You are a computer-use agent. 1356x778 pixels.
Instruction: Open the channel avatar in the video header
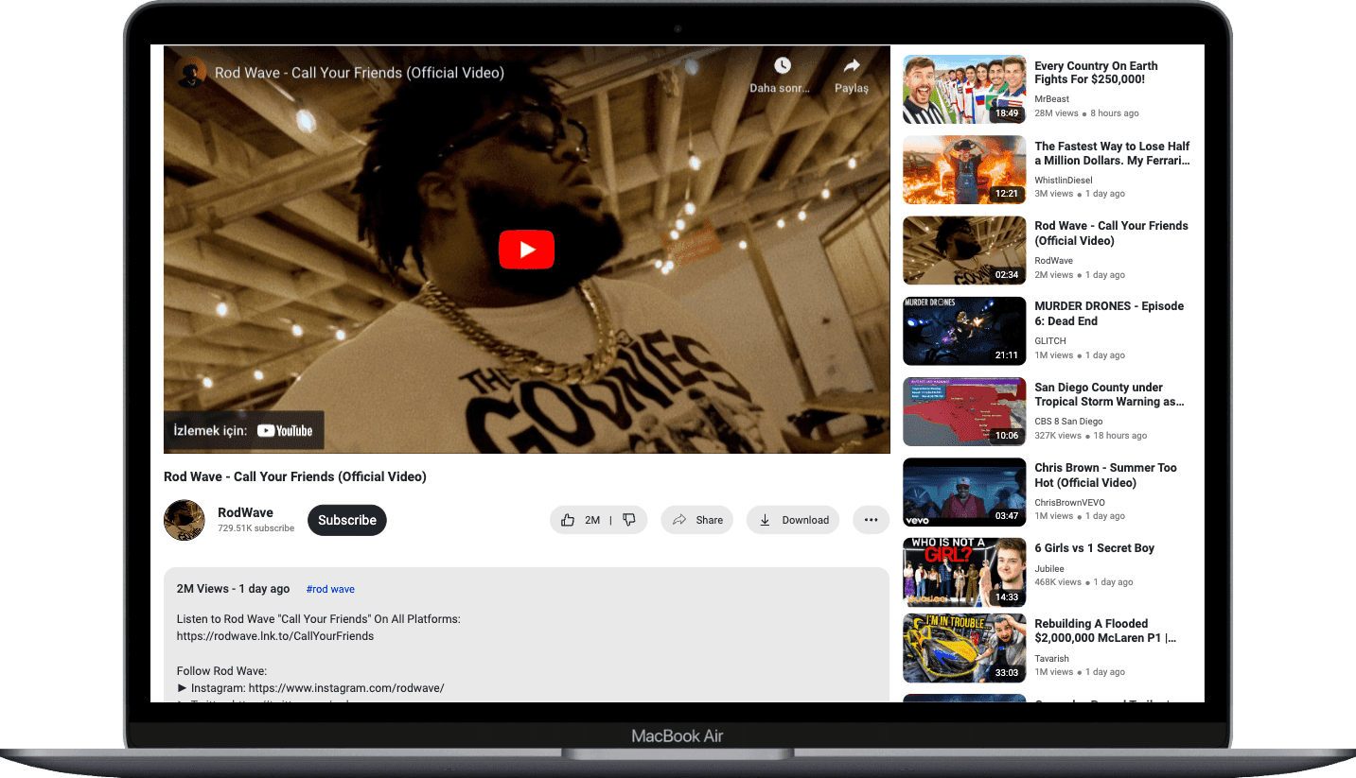coord(192,73)
